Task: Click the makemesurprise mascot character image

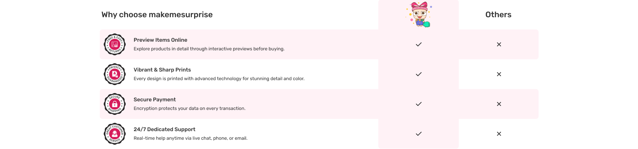Action: (x=419, y=15)
